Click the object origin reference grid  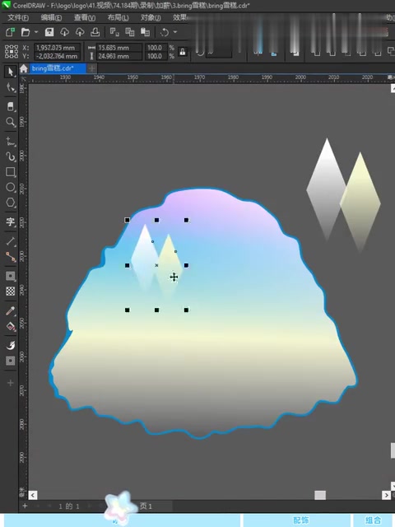click(x=12, y=52)
